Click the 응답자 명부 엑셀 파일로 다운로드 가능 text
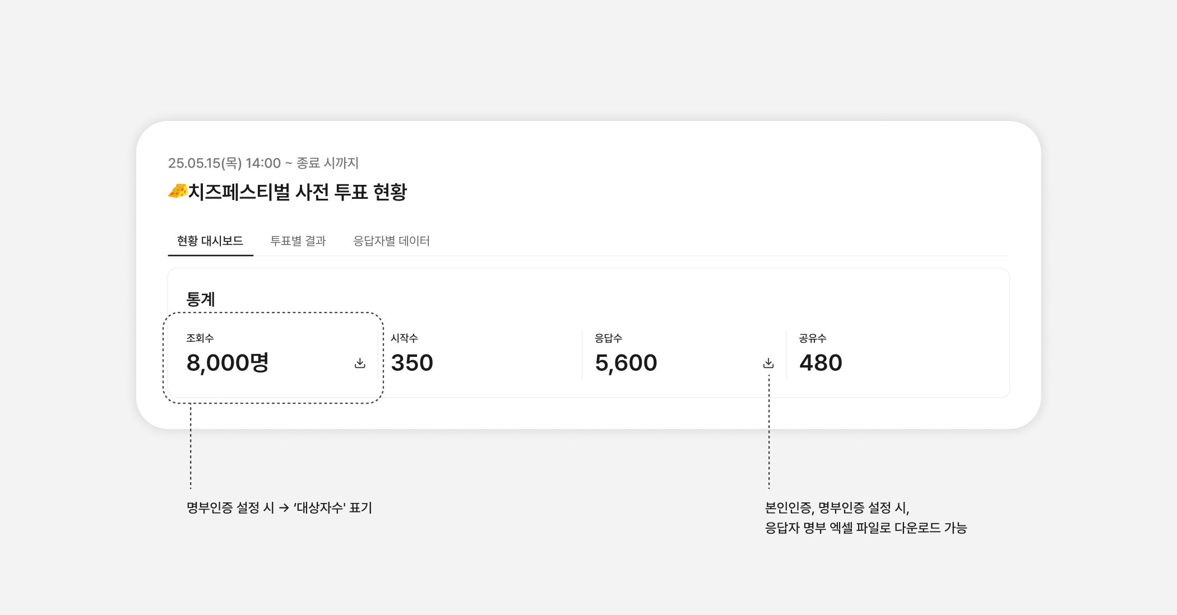 865,528
